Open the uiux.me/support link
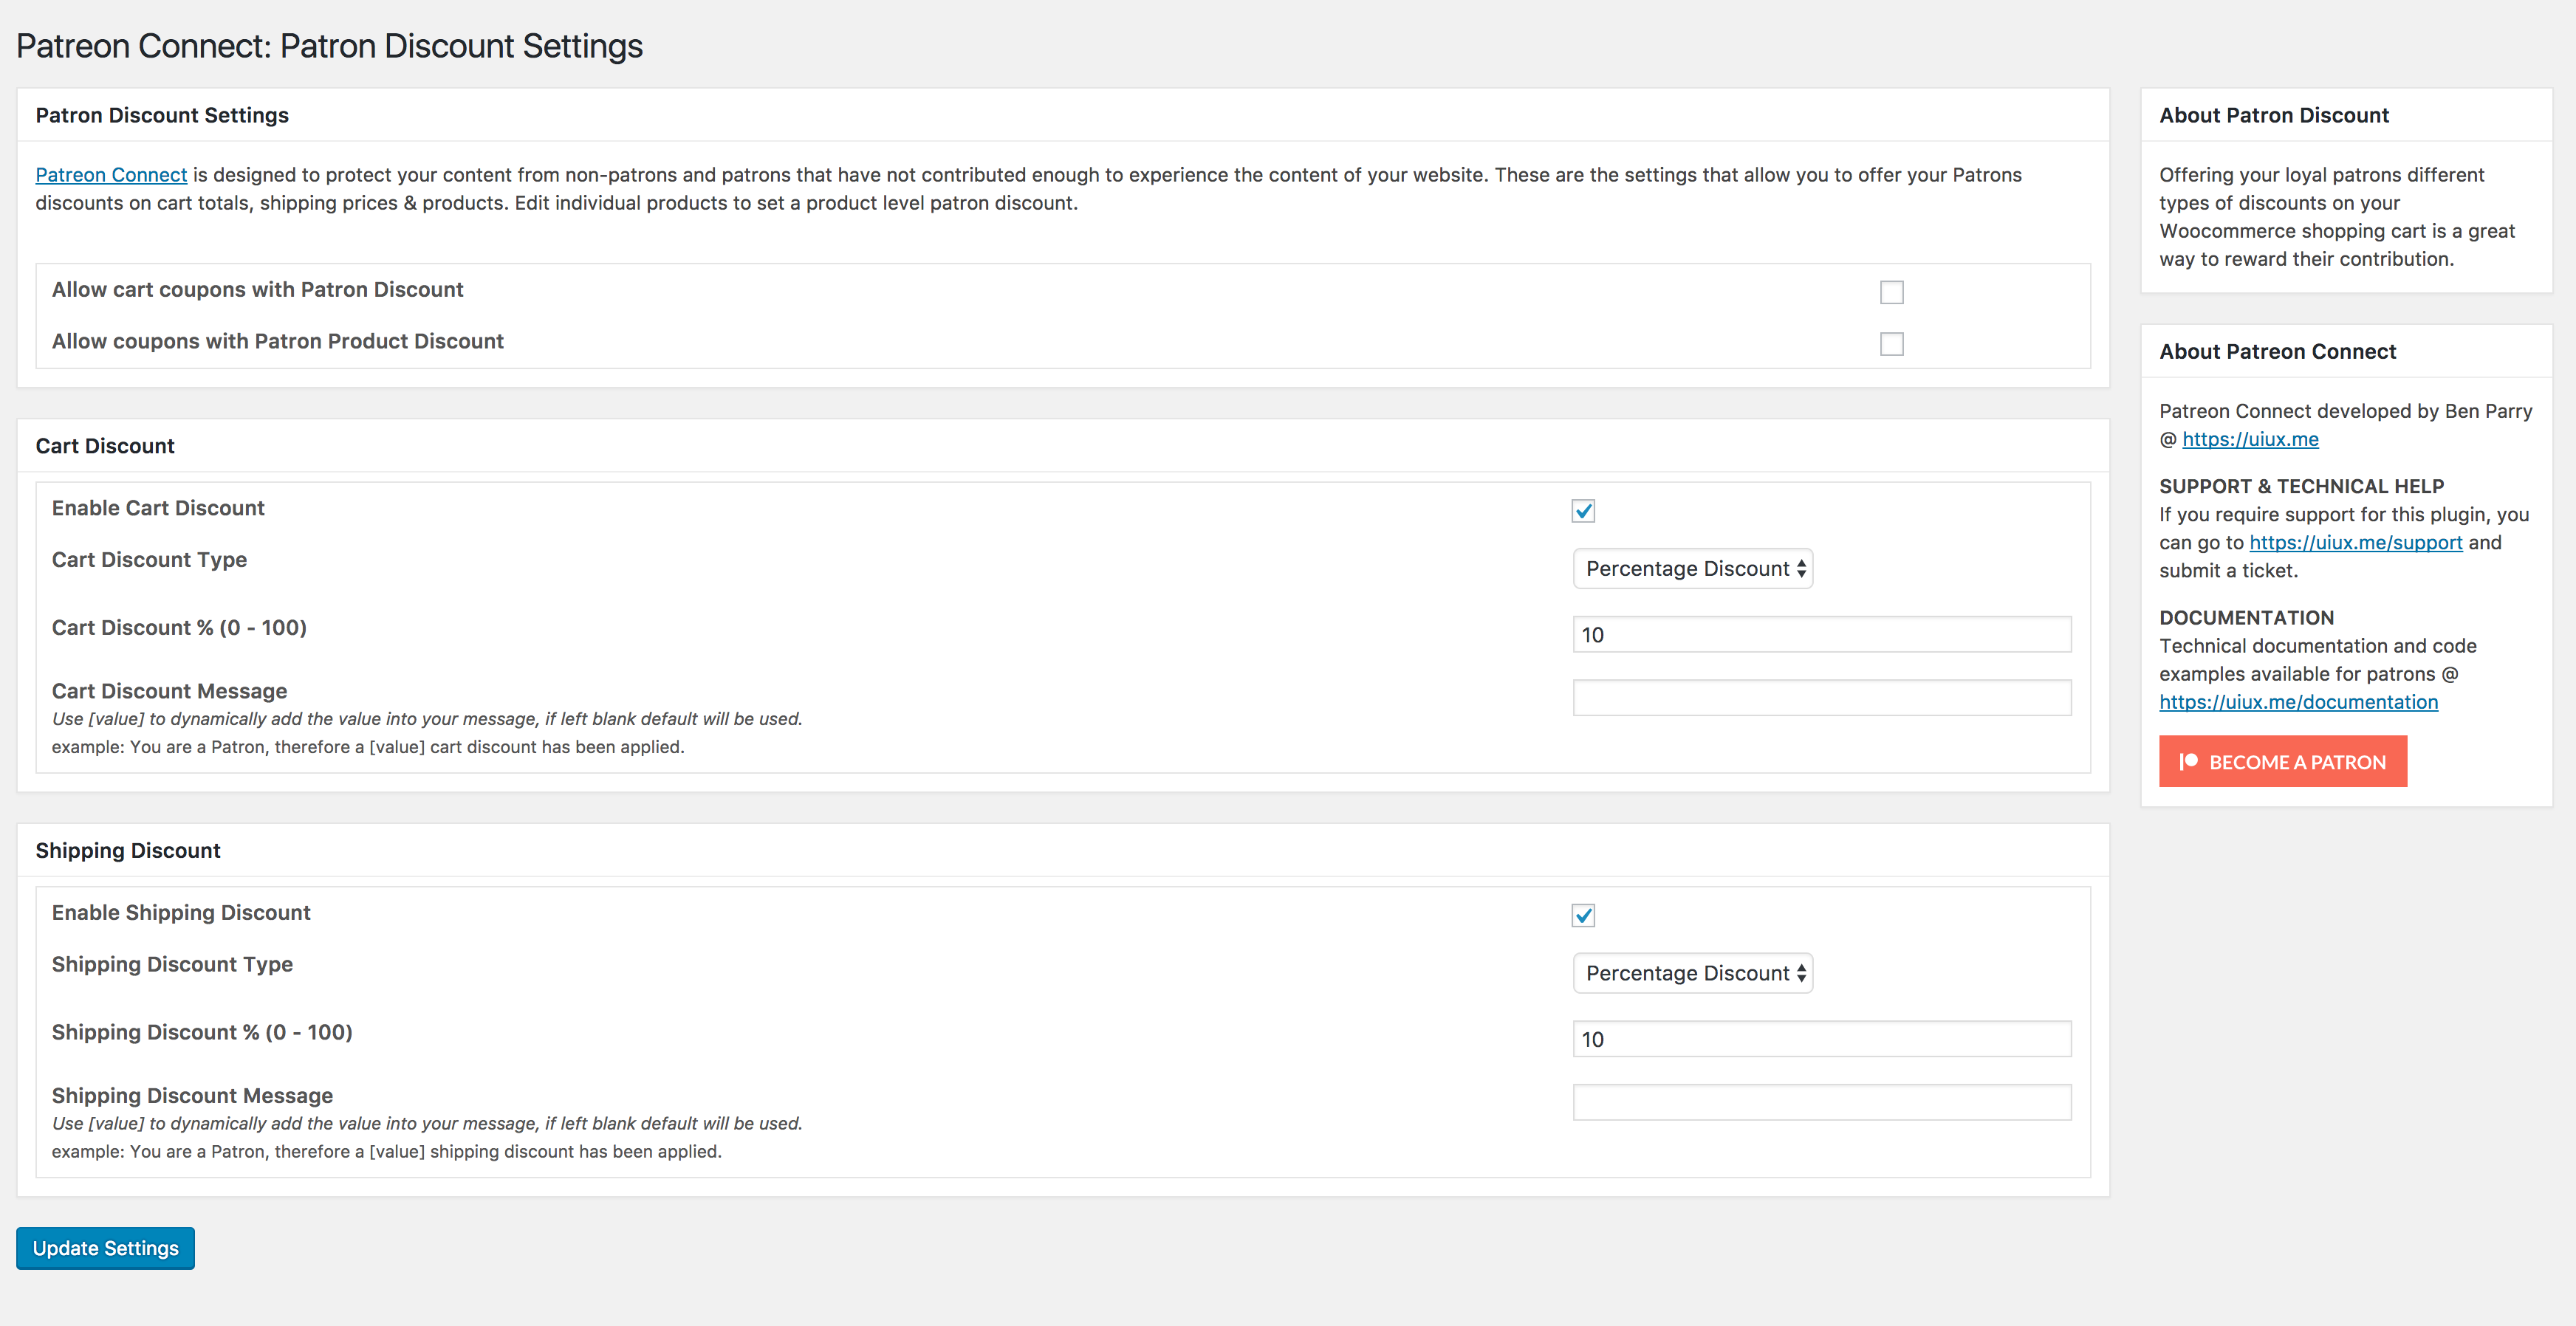This screenshot has height=1326, width=2576. tap(2355, 542)
